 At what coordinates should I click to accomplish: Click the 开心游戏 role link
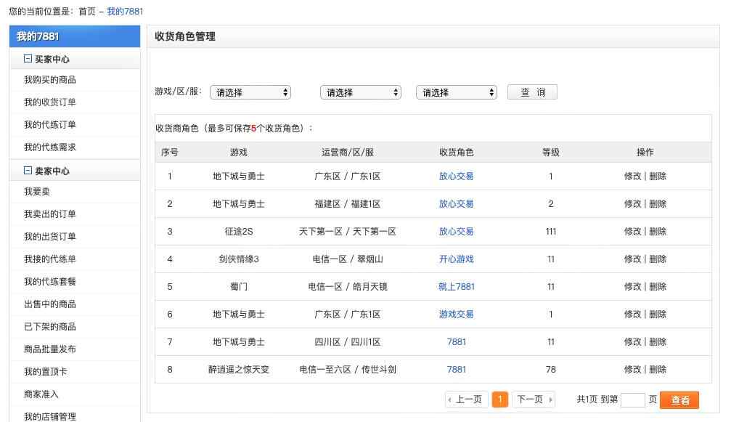(456, 259)
